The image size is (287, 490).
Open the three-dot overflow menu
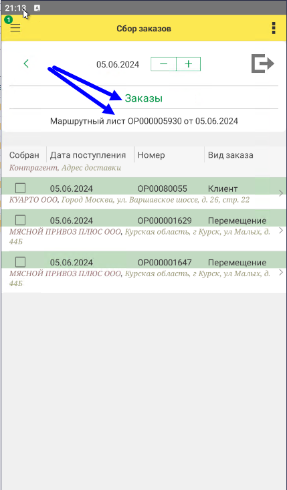274,29
